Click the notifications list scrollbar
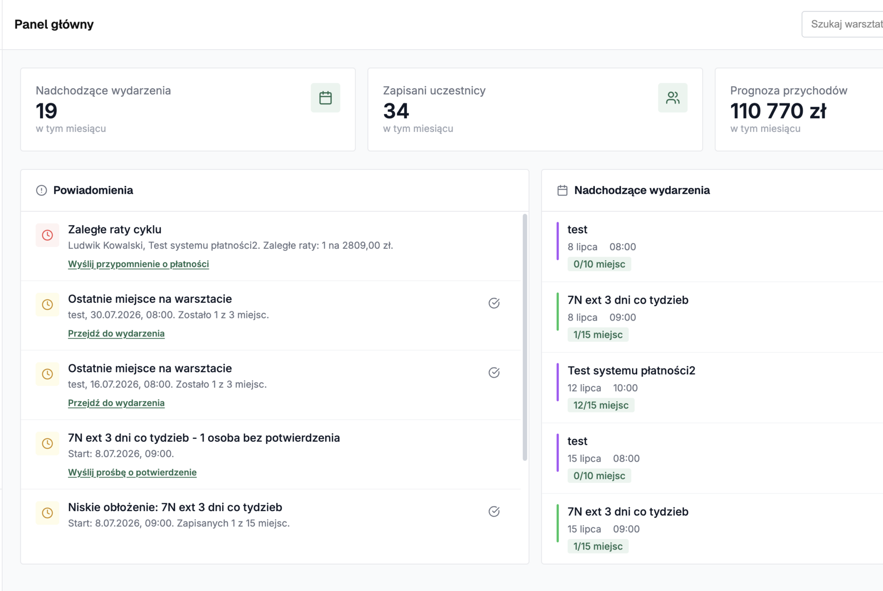 [525, 337]
